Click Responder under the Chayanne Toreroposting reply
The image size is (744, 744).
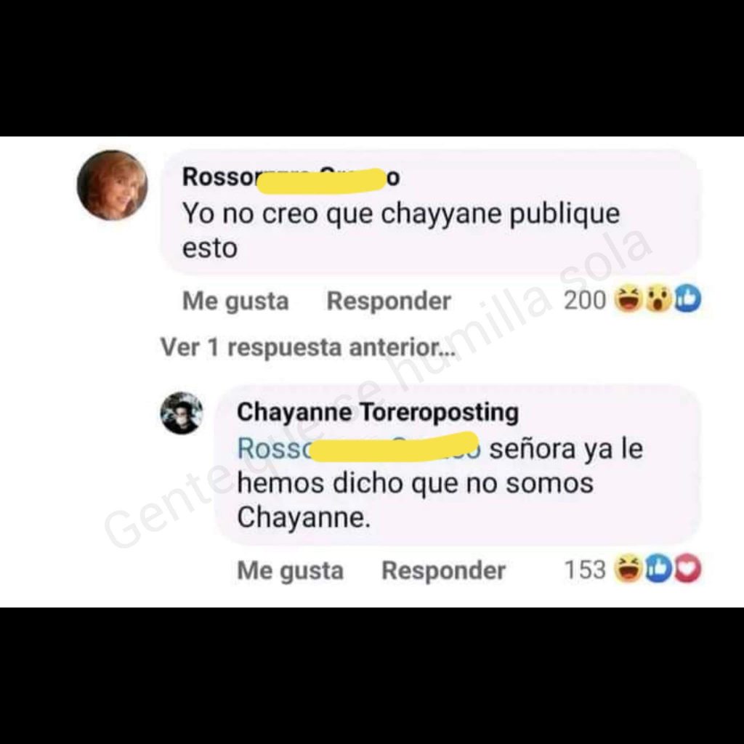pos(444,570)
